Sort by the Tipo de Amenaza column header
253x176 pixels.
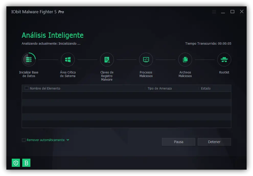[x=159, y=89]
